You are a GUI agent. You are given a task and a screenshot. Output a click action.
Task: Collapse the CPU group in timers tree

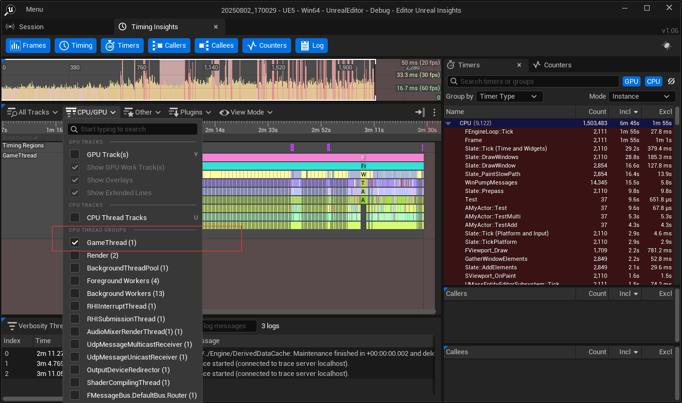tap(449, 124)
